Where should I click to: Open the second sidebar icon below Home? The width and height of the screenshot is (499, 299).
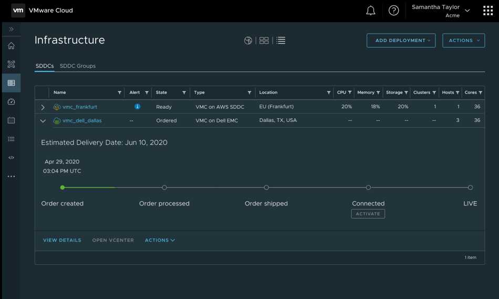click(x=11, y=64)
